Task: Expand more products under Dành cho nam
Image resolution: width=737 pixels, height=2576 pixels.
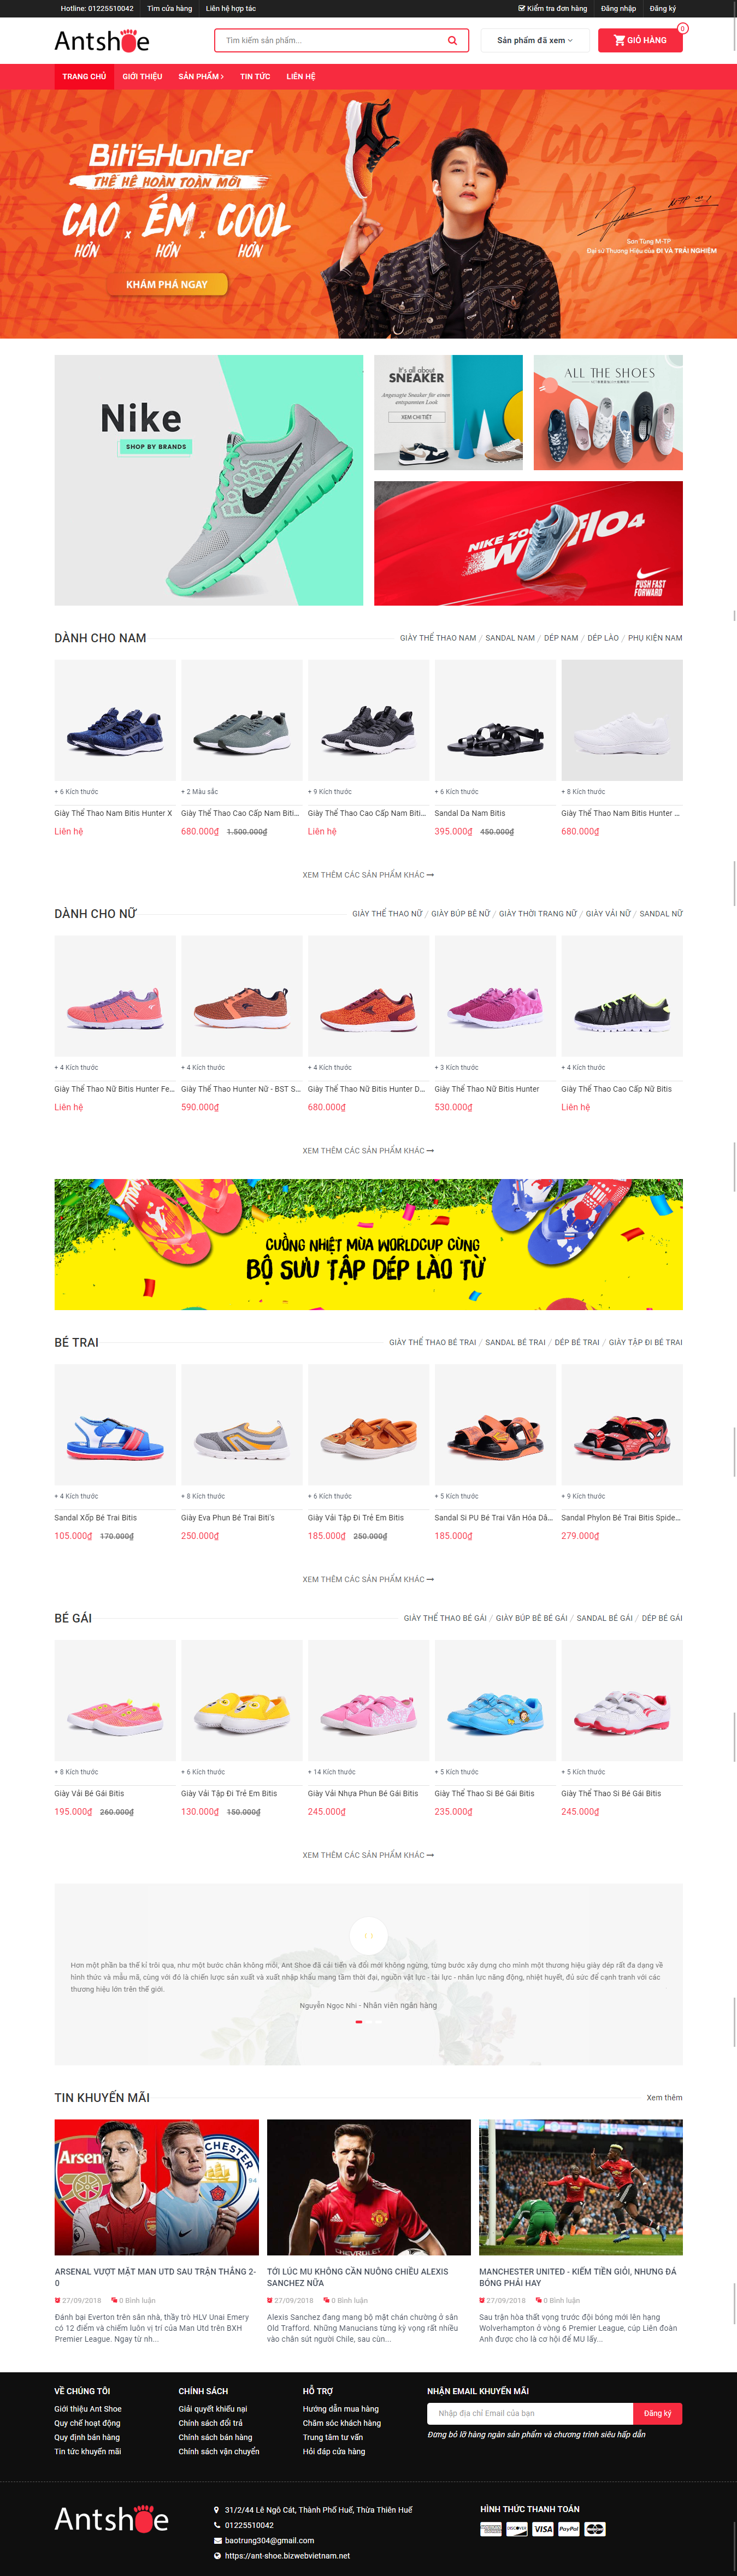Action: (368, 875)
